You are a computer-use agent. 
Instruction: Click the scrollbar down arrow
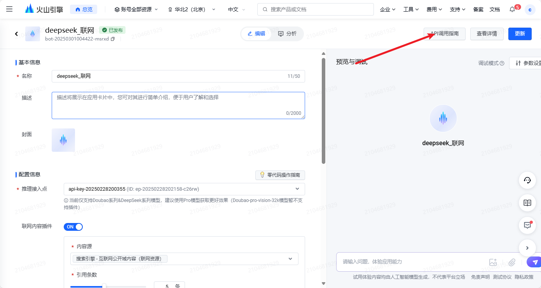323,284
